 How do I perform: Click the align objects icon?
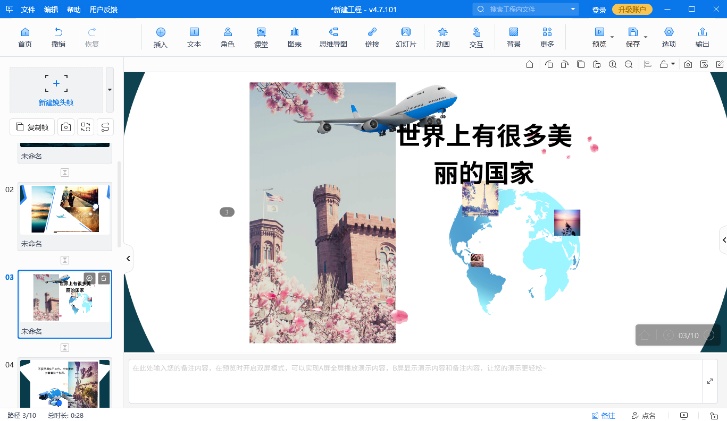(x=648, y=64)
